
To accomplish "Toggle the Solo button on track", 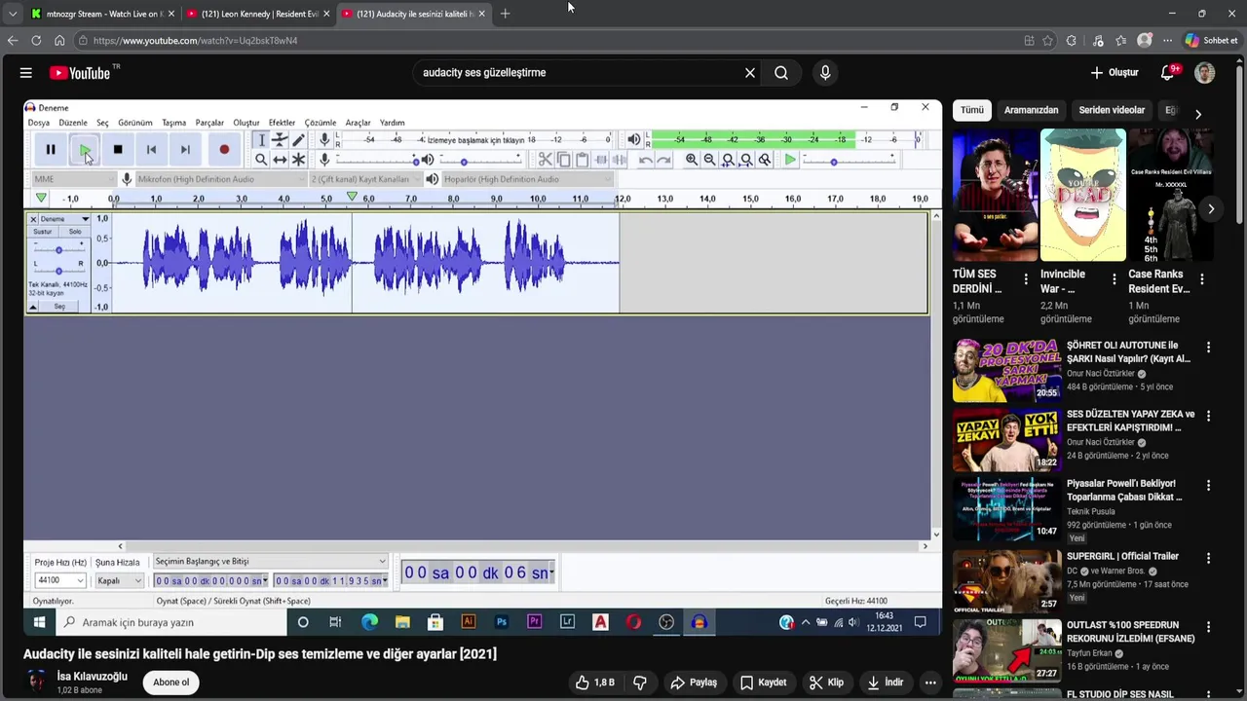I will coord(75,232).
